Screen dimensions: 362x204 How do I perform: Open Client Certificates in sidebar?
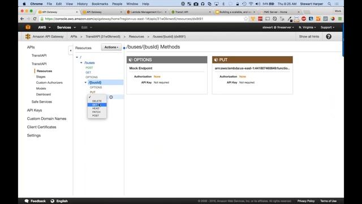click(41, 127)
